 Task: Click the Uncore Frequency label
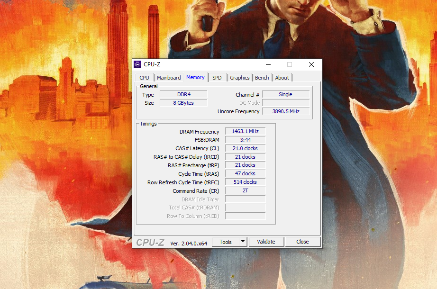point(238,111)
